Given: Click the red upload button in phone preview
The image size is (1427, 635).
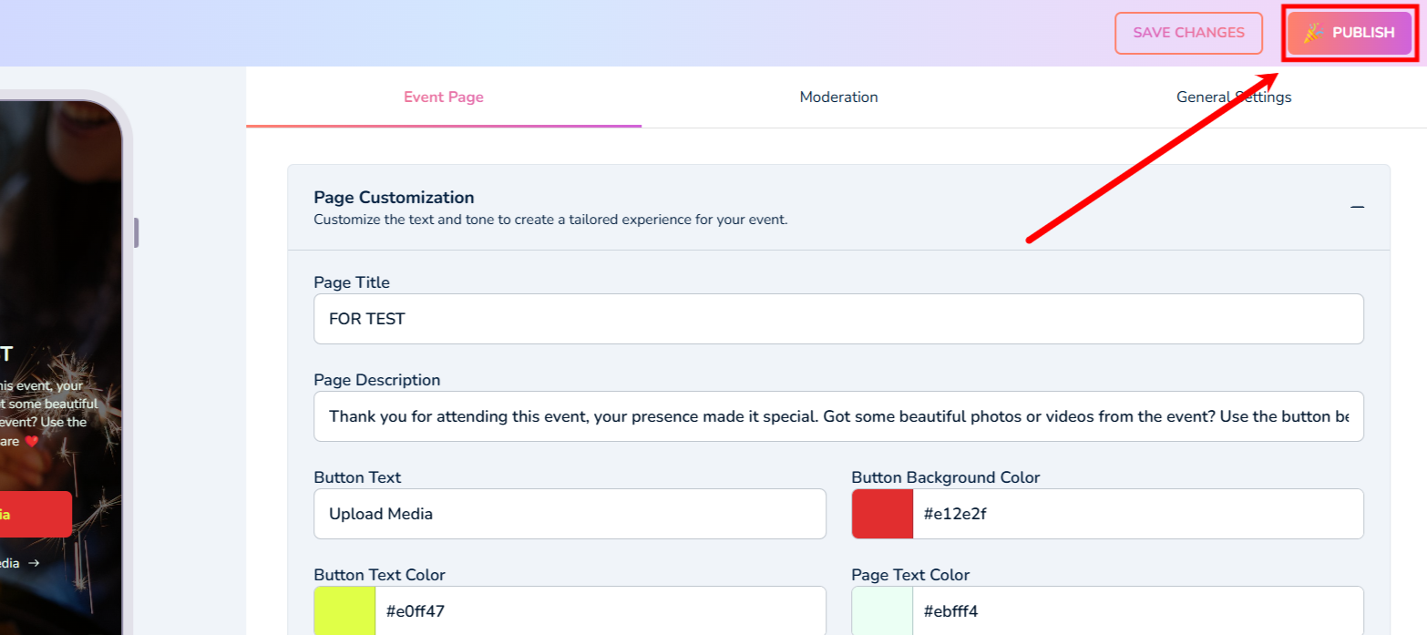Looking at the screenshot, I should click(x=36, y=514).
